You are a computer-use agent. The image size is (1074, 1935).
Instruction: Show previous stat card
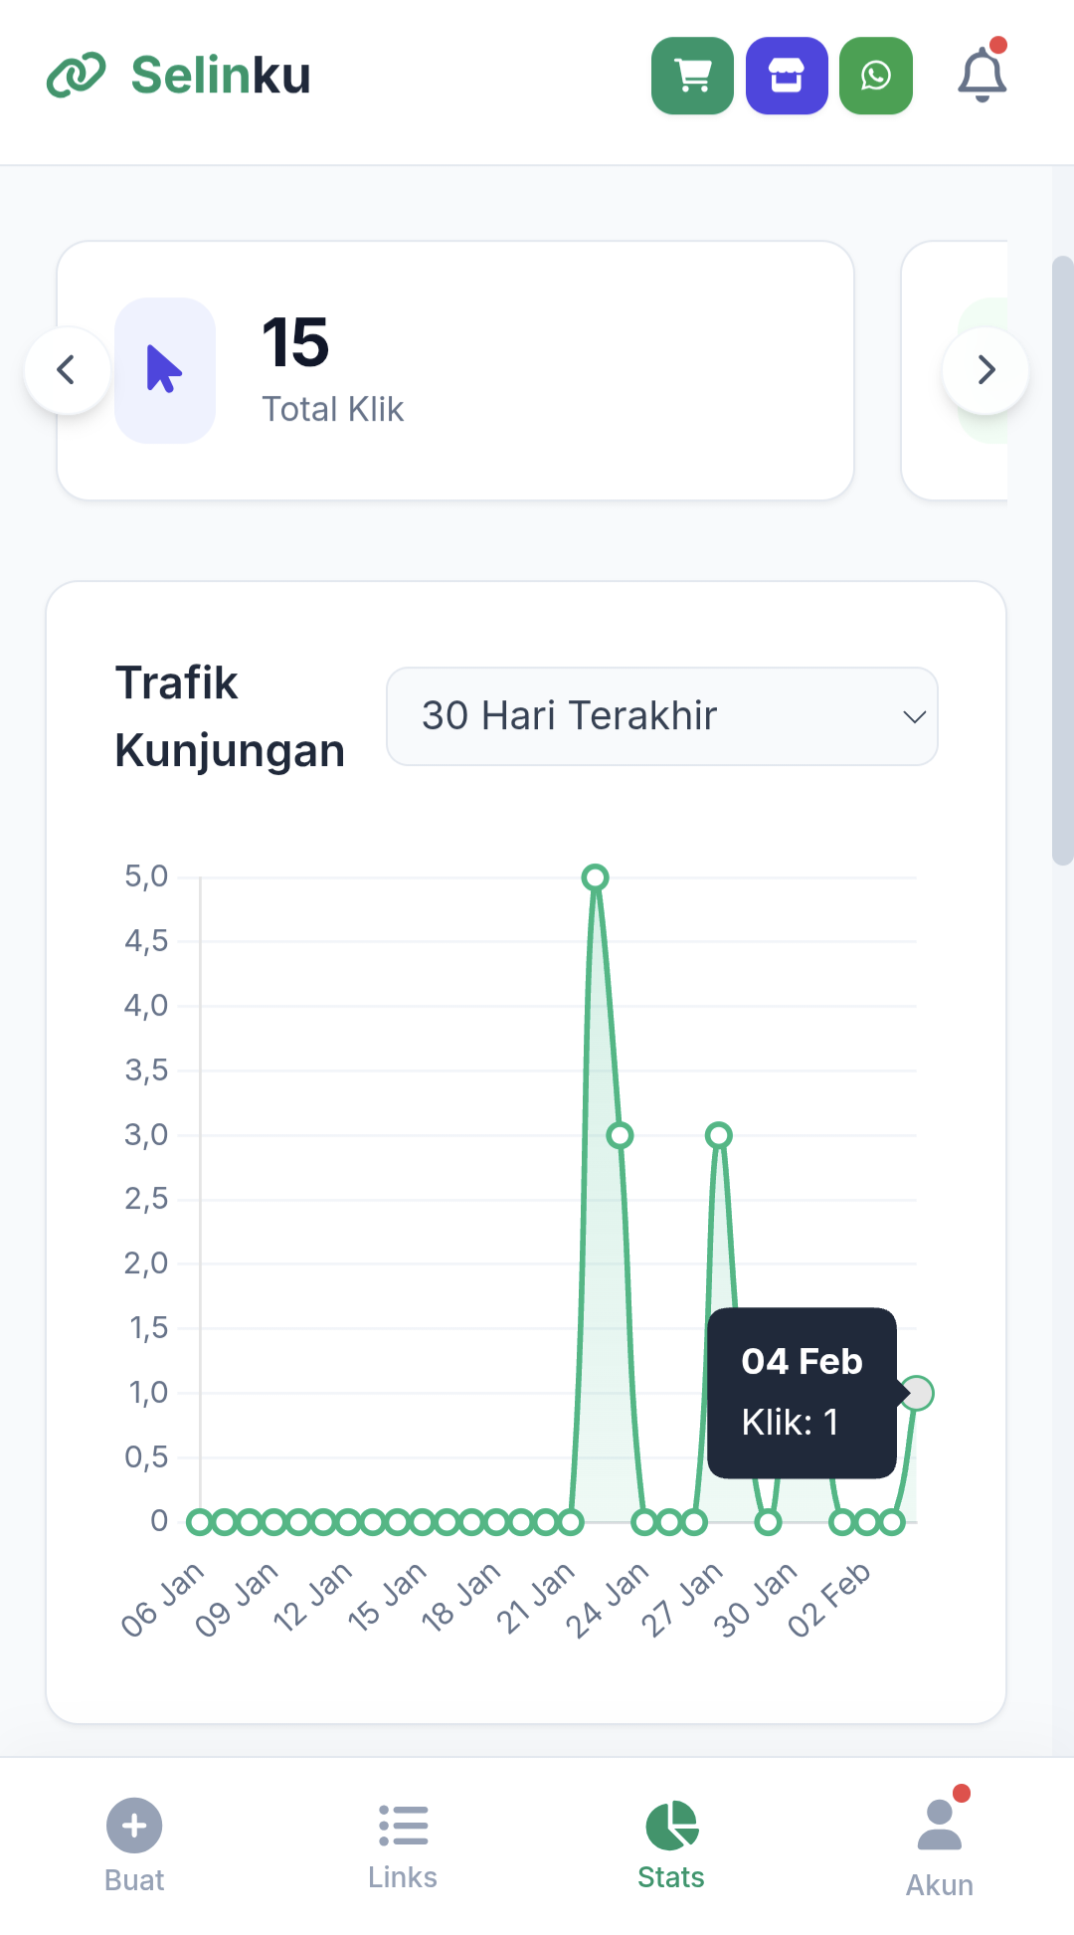67,370
